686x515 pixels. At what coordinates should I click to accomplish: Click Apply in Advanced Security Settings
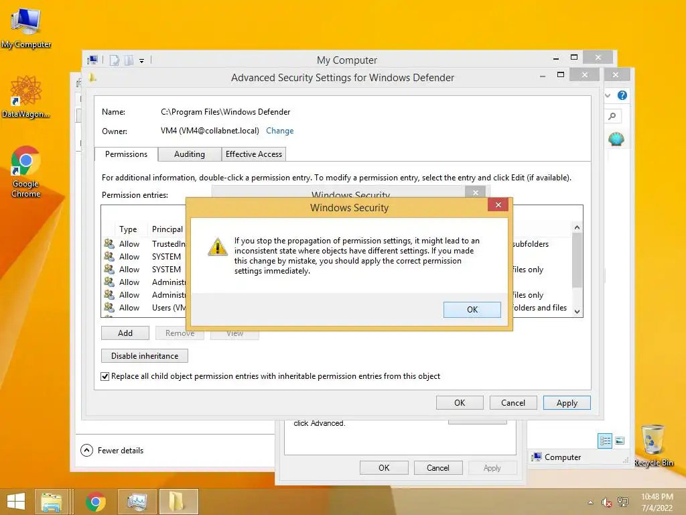pyautogui.click(x=567, y=402)
